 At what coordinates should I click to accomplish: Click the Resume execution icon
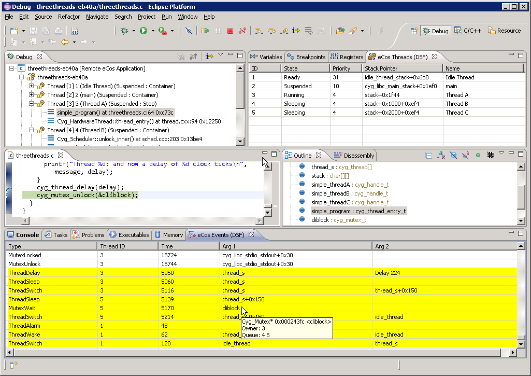(x=205, y=31)
